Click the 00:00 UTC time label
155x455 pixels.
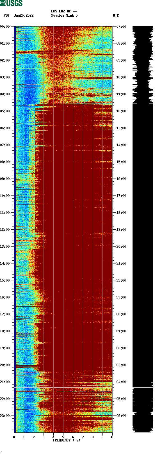(x=121, y=314)
